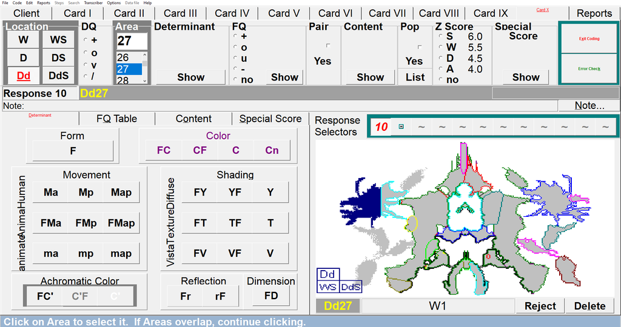Switch to the Card III tab

[180, 13]
